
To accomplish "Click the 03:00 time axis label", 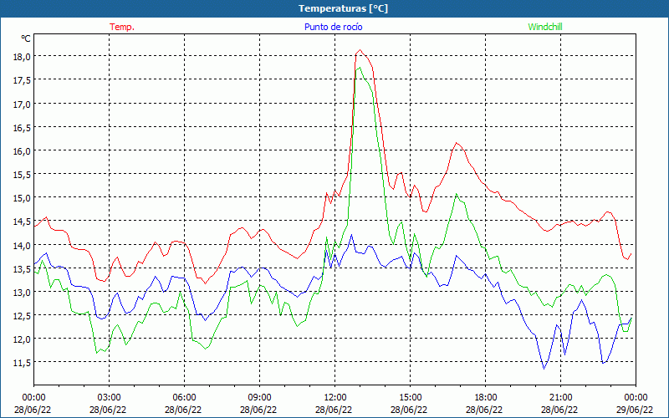I will 110,398.
